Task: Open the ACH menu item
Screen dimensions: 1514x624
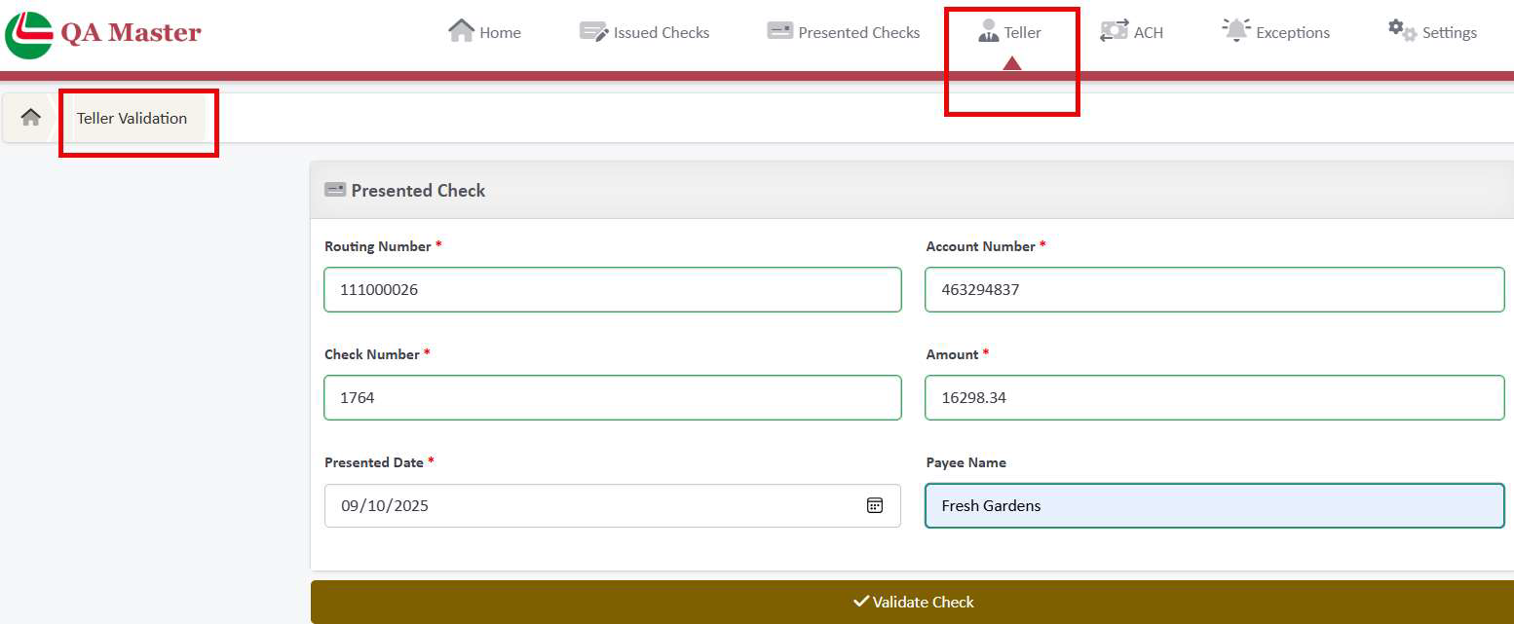Action: [1131, 32]
